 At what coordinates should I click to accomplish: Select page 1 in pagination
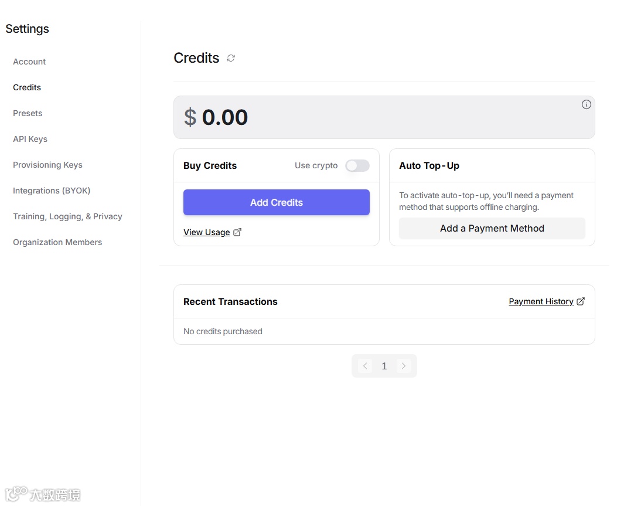(x=384, y=366)
